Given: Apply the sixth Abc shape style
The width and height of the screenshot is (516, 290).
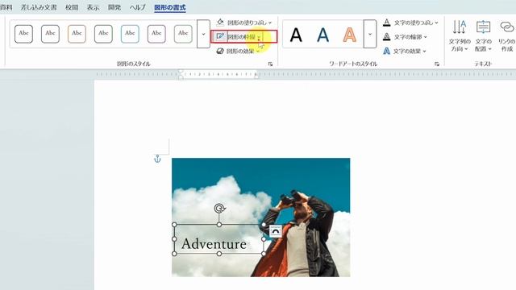Looking at the screenshot, I should pos(156,34).
